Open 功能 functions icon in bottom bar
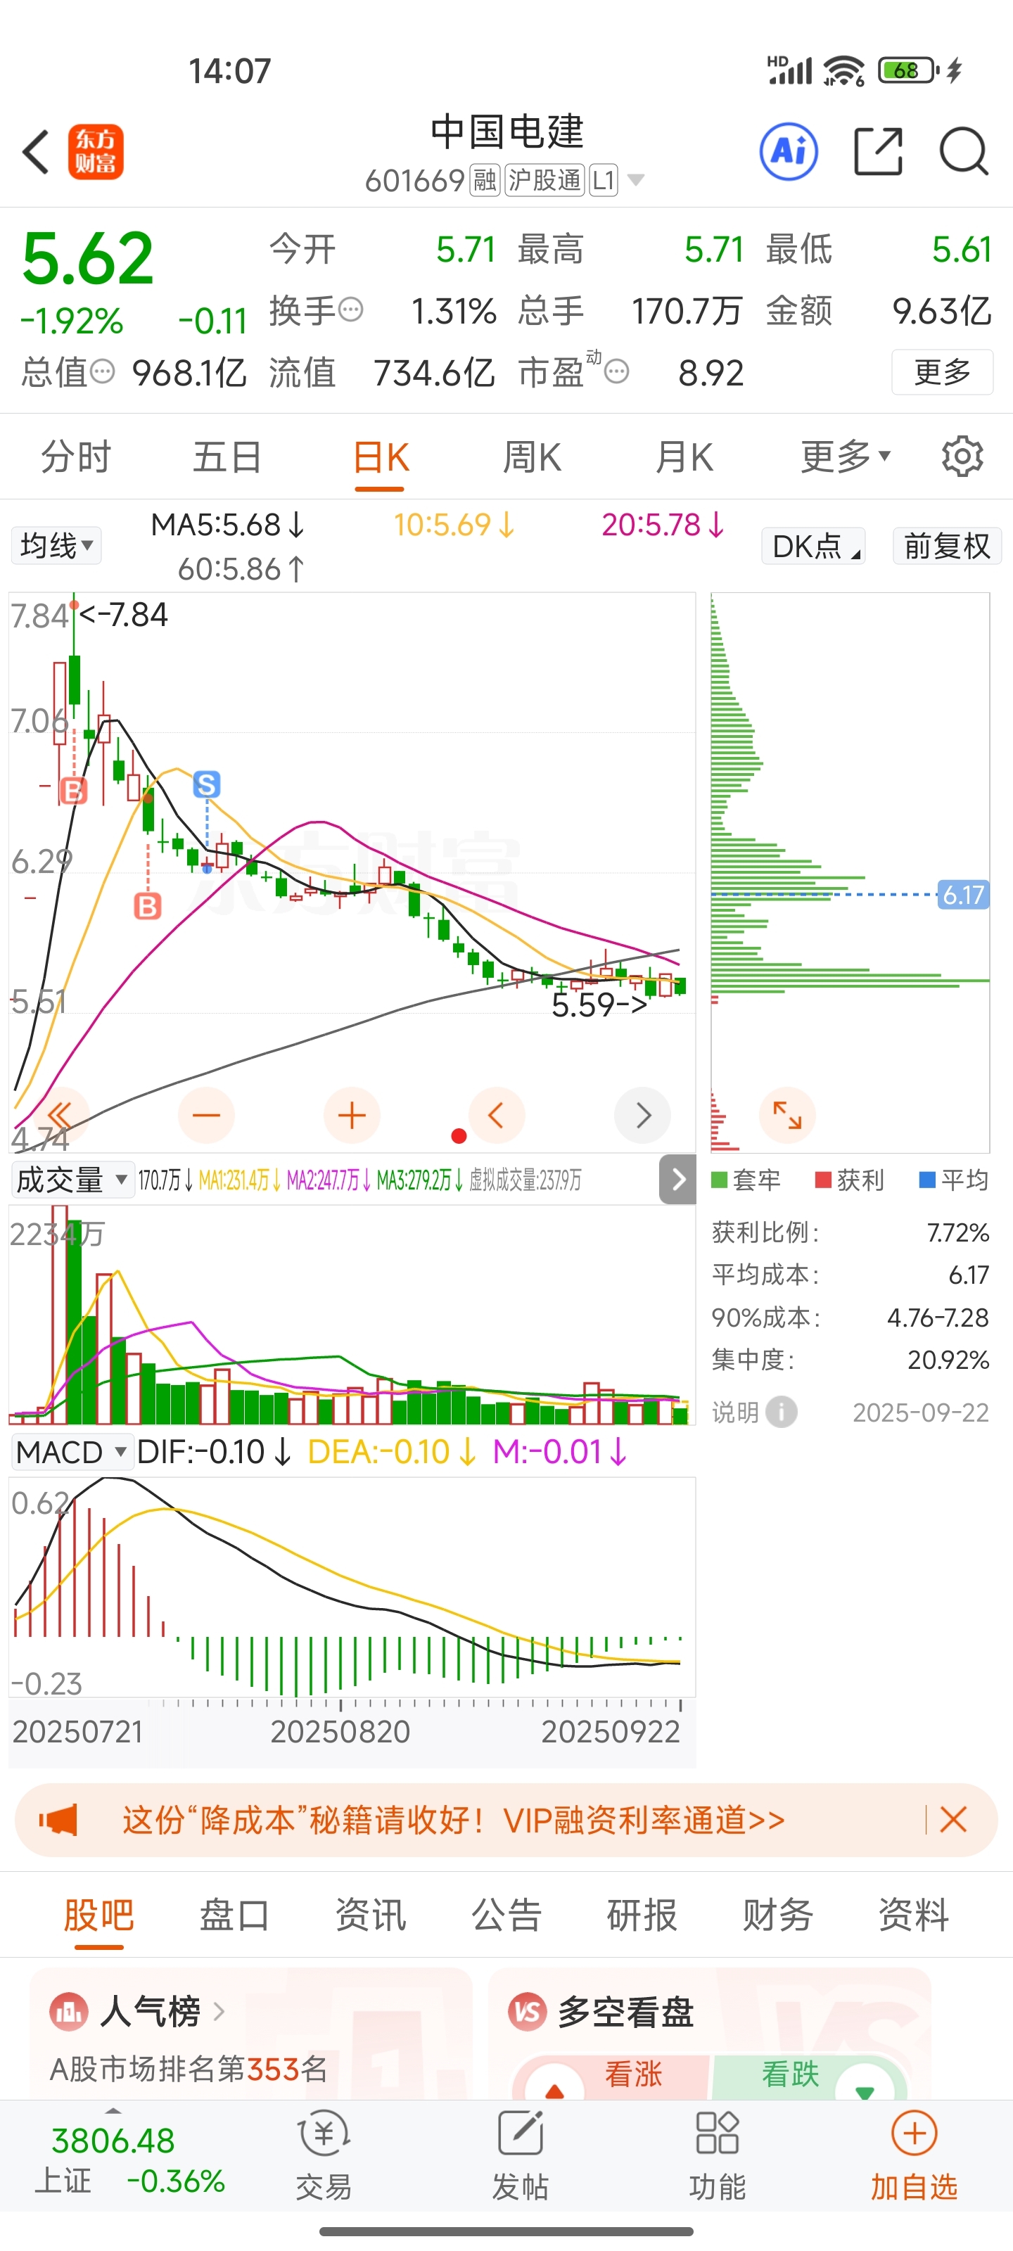Viewport: 1013px width, 2251px height. (x=717, y=2155)
